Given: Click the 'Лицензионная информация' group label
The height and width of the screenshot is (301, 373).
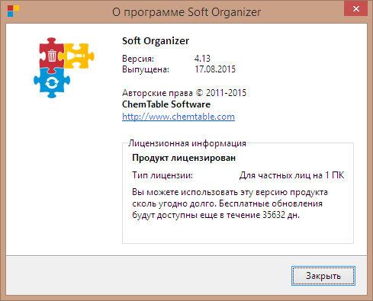Looking at the screenshot, I should [187, 143].
